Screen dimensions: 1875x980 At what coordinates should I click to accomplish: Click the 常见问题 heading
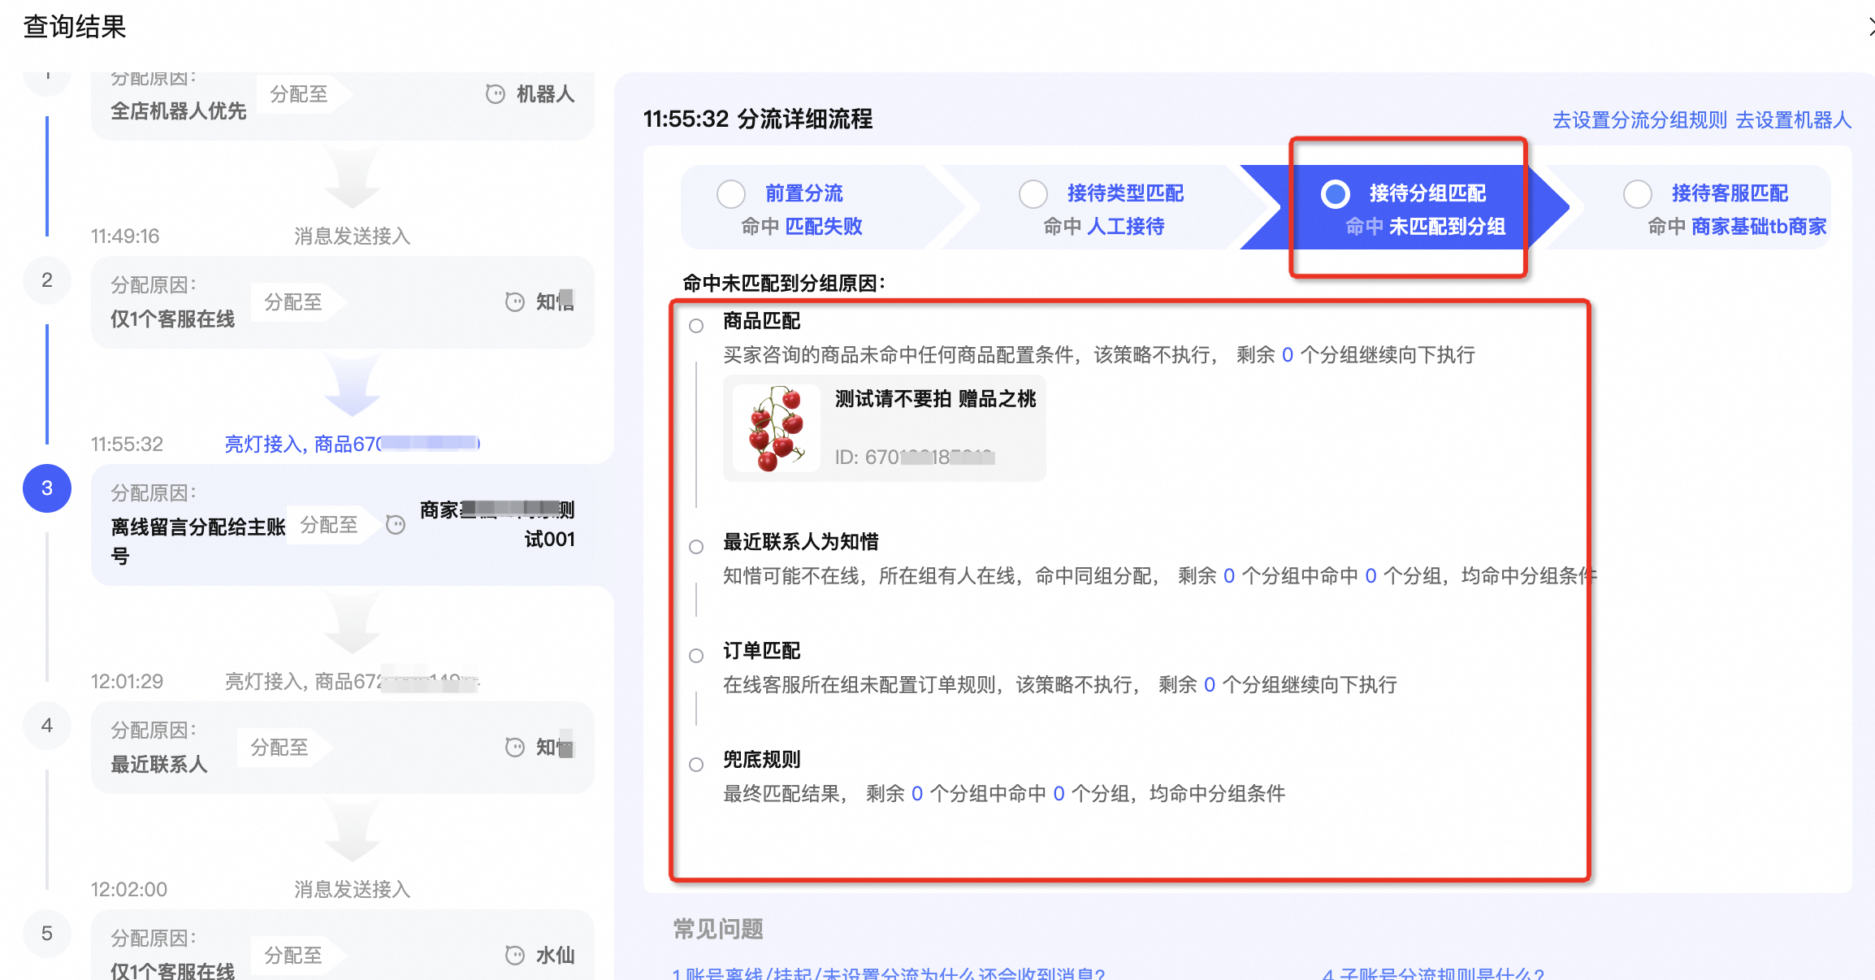(718, 929)
